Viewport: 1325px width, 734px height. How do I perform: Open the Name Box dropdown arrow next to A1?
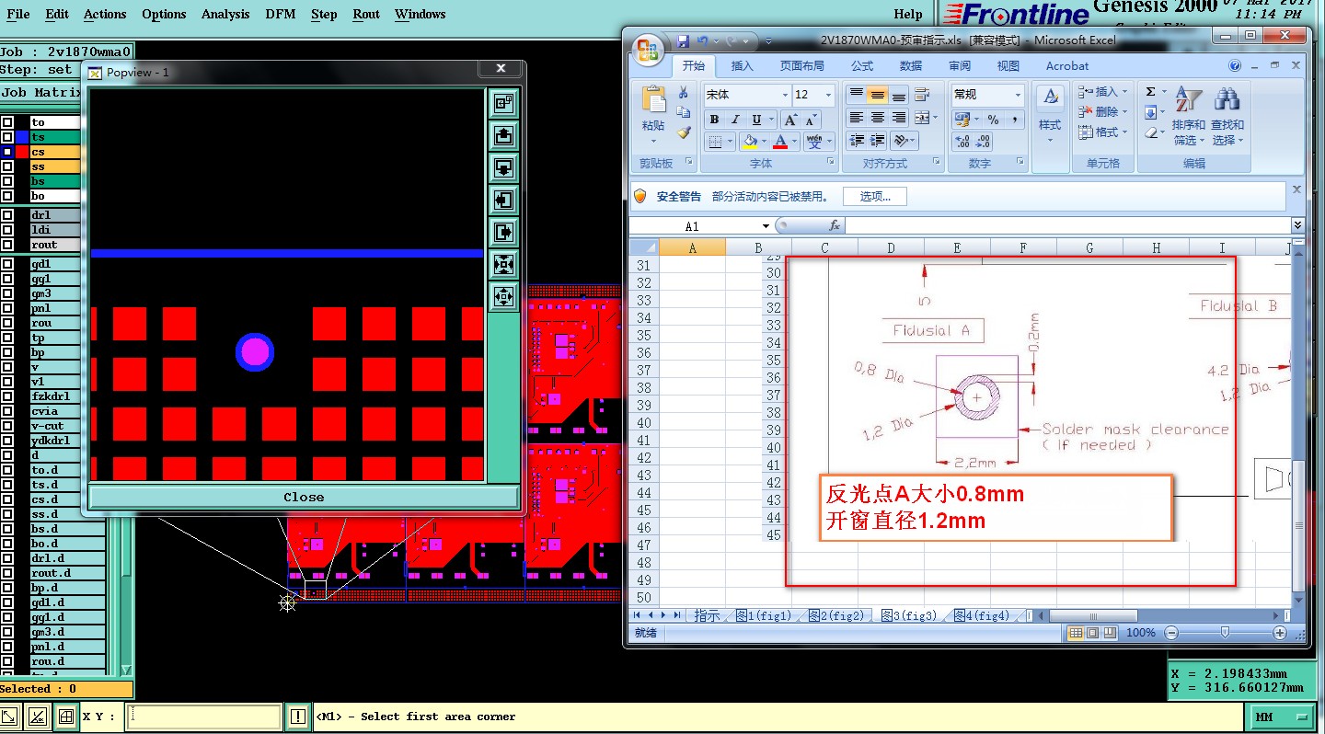click(766, 226)
